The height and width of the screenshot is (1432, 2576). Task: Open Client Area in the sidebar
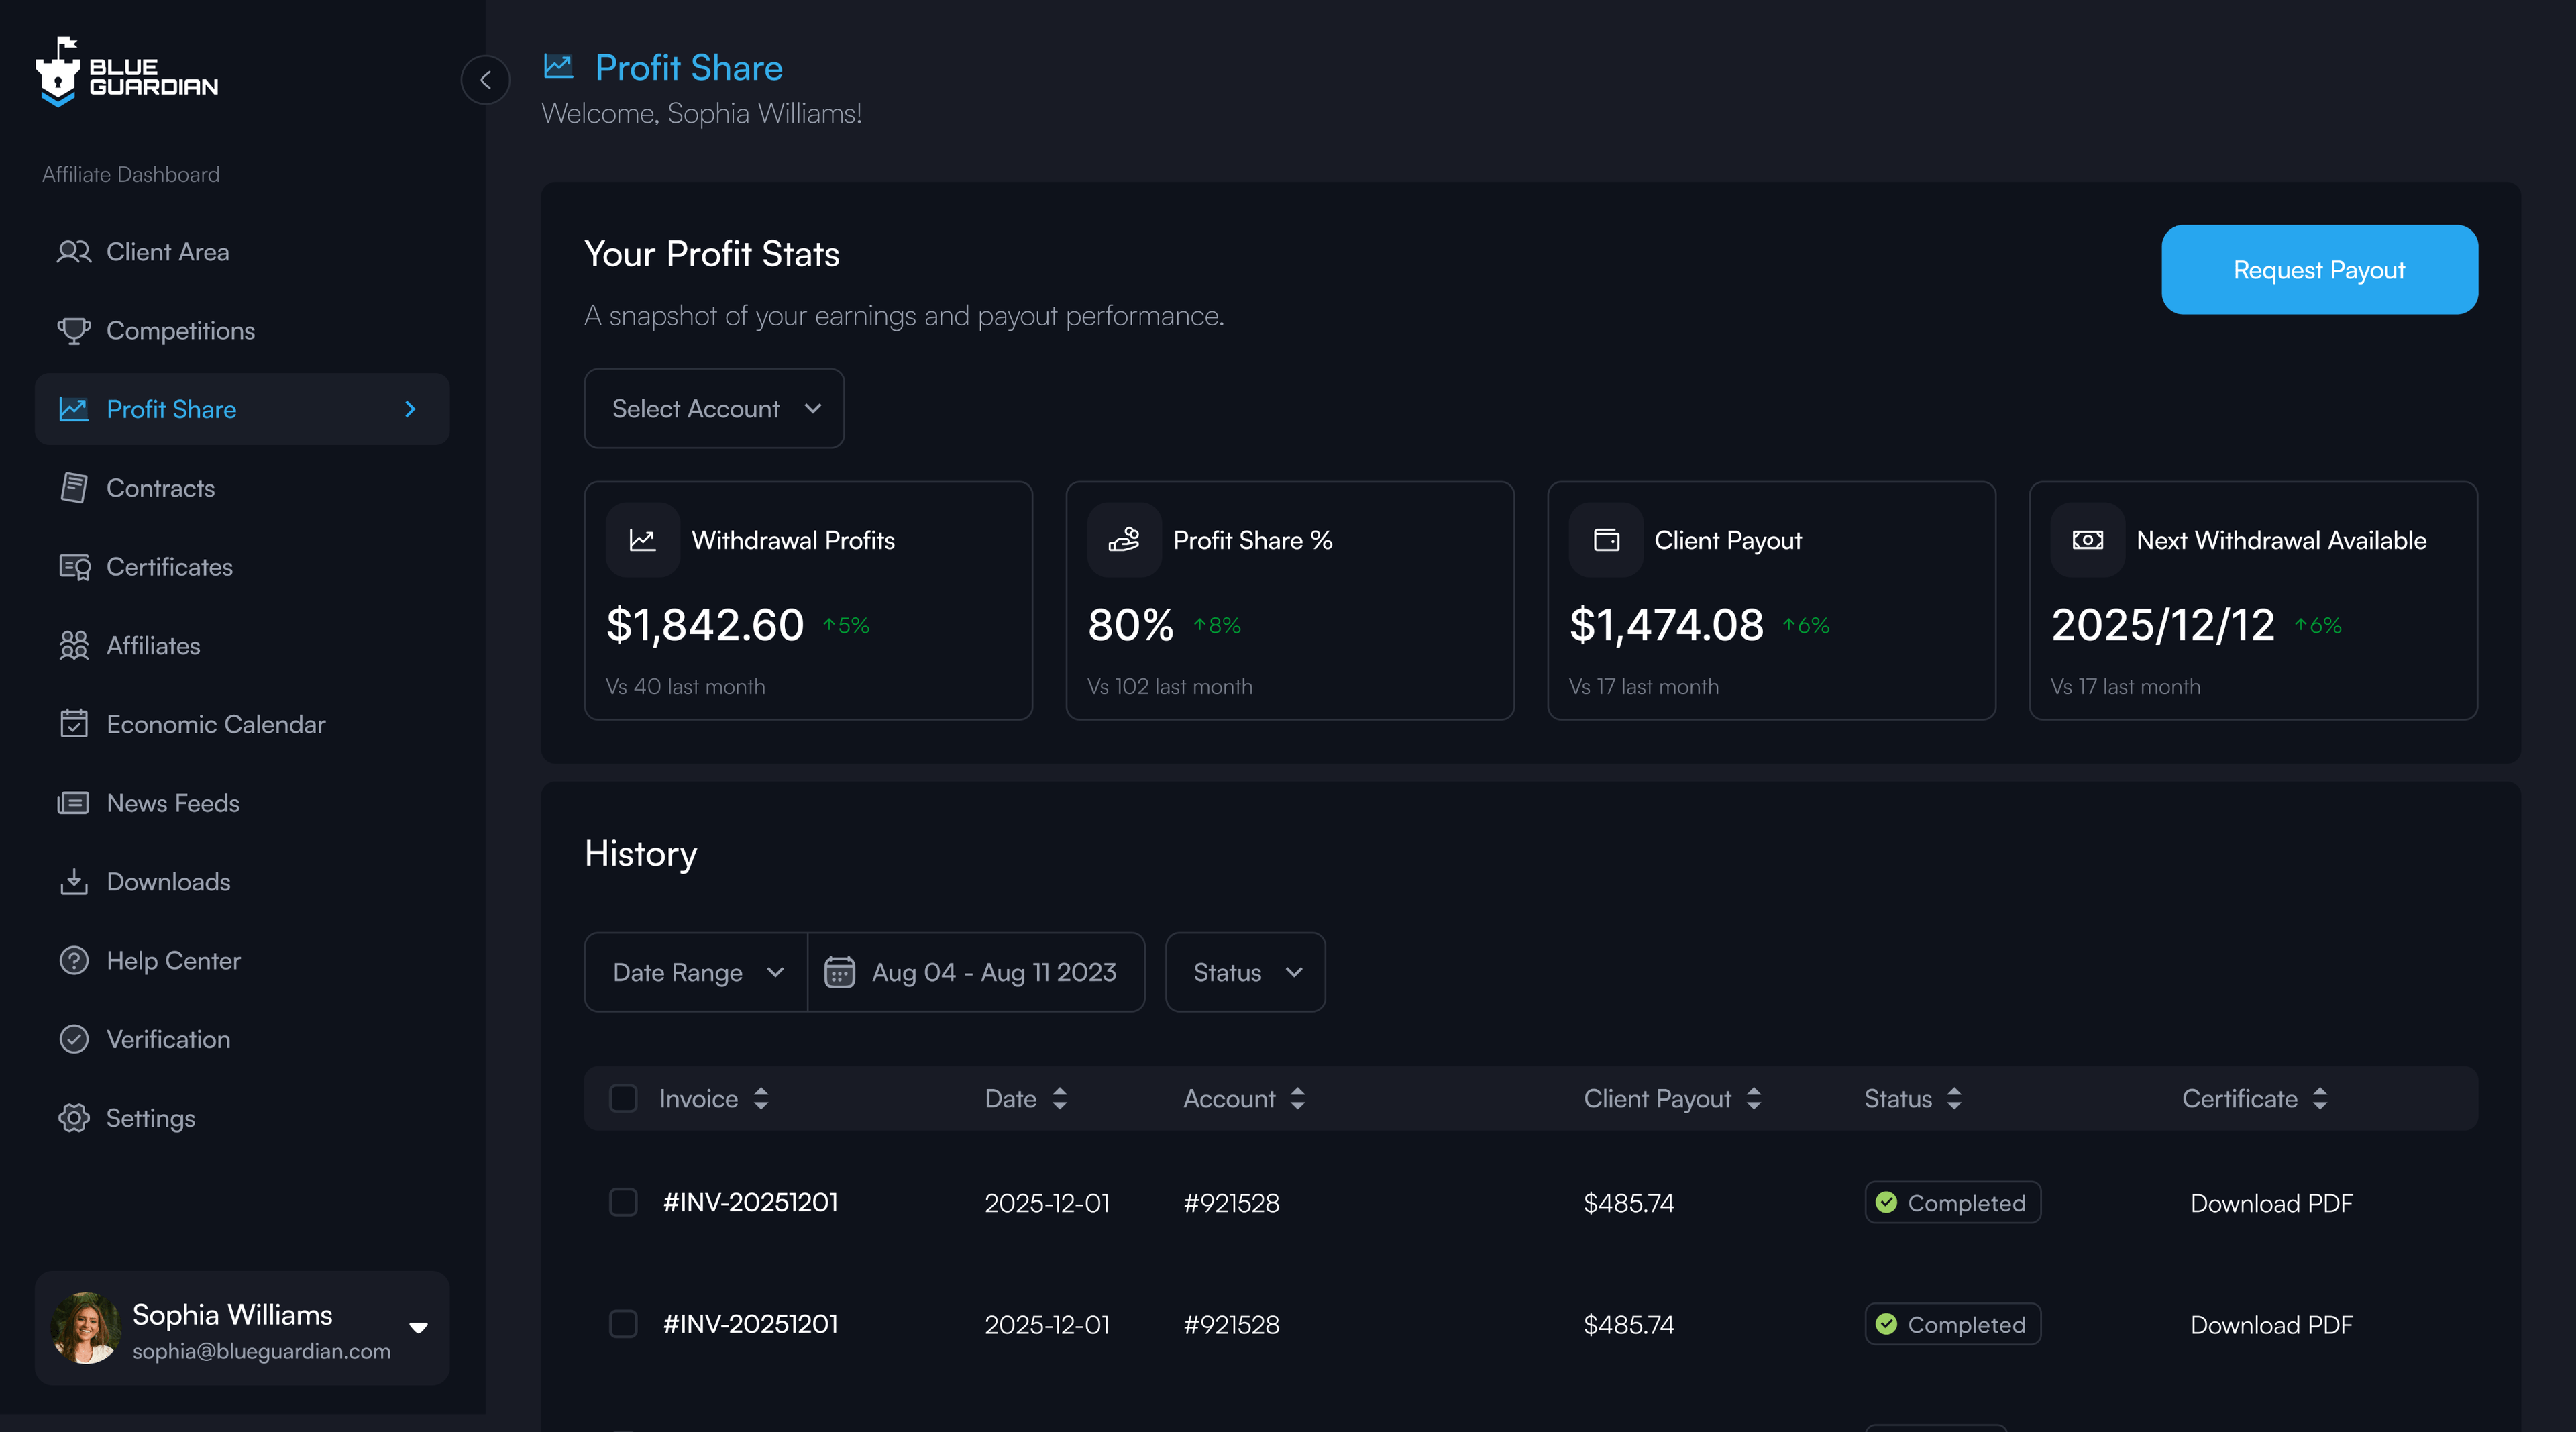[242, 252]
